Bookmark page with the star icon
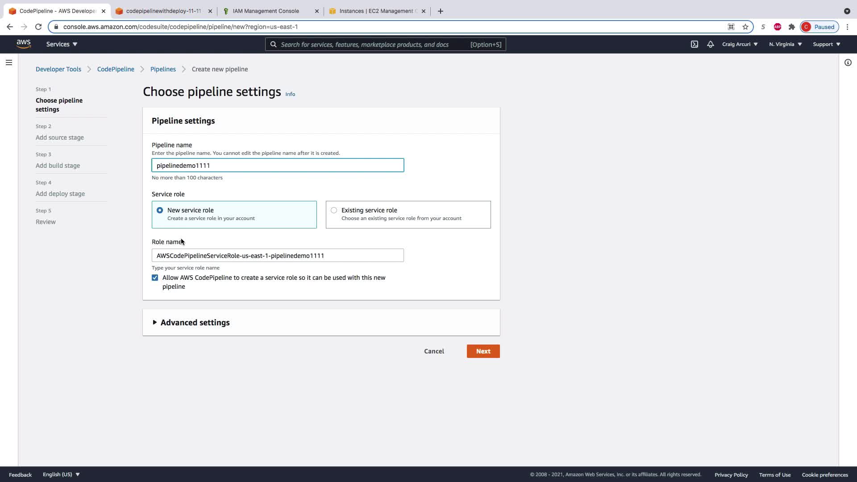The height and width of the screenshot is (482, 857). point(745,27)
